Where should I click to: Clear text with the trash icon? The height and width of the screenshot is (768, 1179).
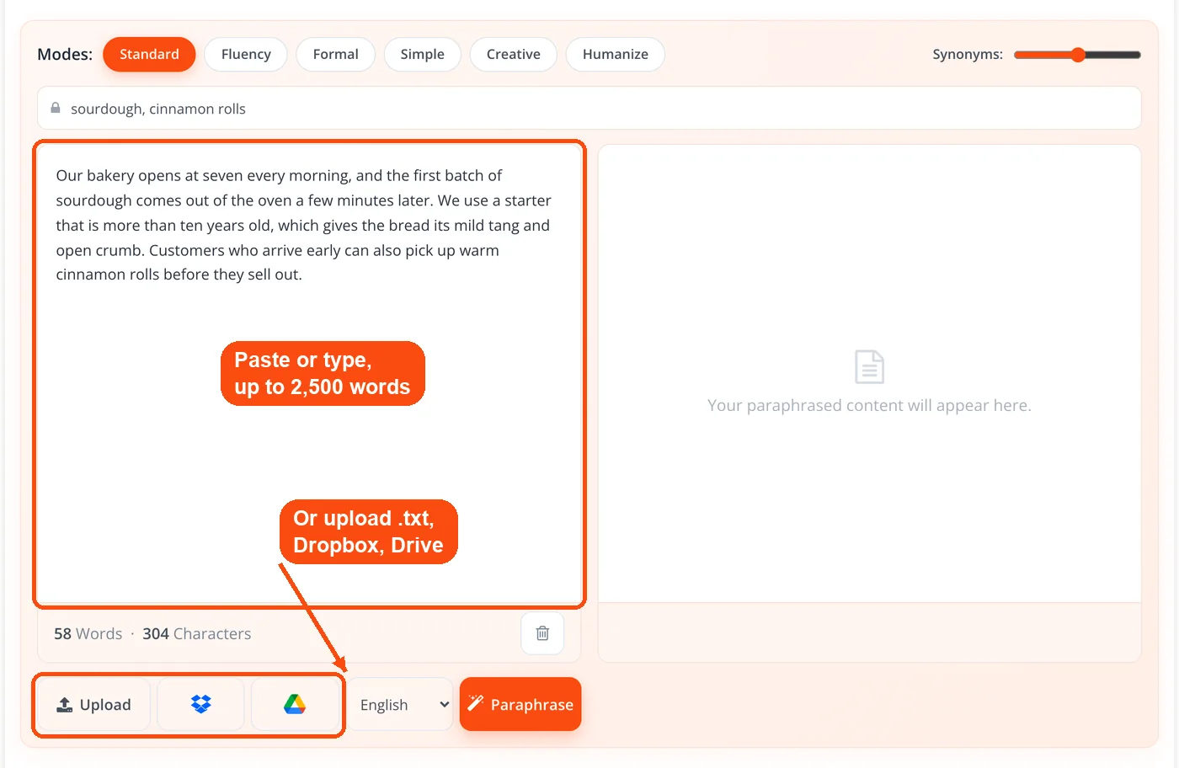click(x=542, y=633)
